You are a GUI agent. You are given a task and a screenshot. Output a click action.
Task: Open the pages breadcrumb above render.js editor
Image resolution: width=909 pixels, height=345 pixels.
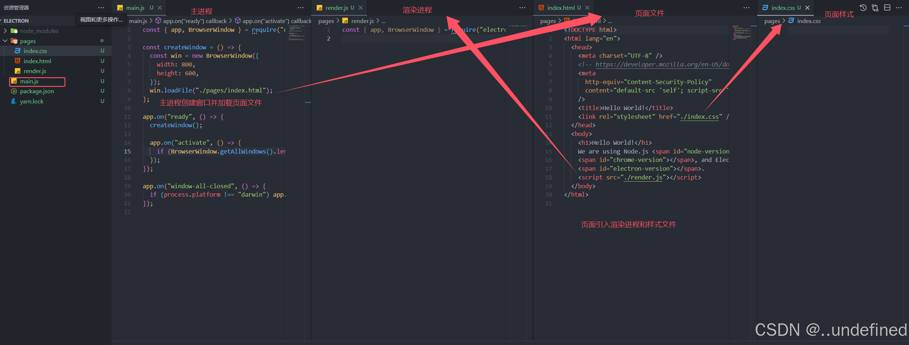point(326,21)
